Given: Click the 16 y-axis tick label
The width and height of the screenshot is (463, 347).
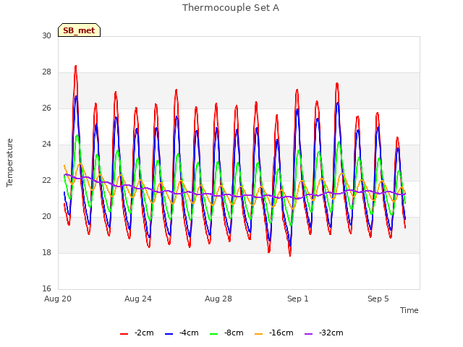Looking at the screenshot, I should pyautogui.click(x=46, y=288).
